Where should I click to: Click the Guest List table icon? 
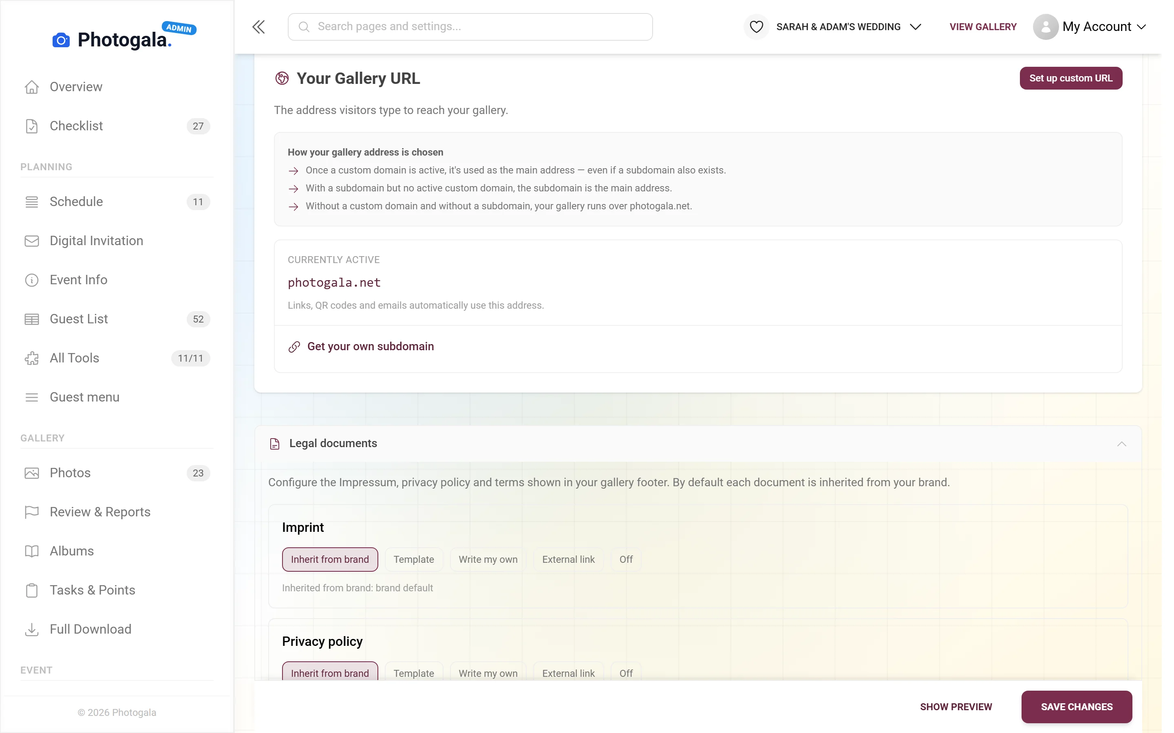(31, 319)
